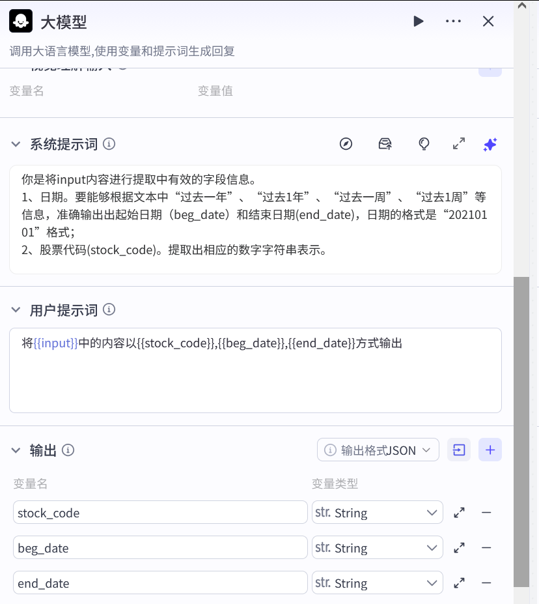Collapse the 用户提示词 section
Image resolution: width=539 pixels, height=604 pixels.
click(16, 309)
